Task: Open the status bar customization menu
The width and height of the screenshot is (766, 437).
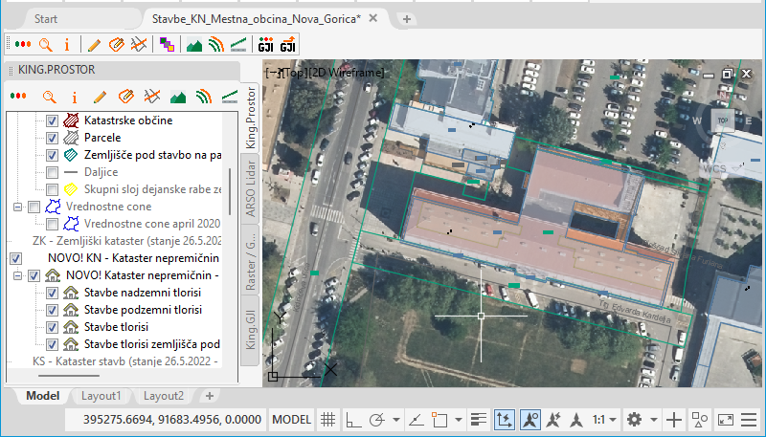Action: pyautogui.click(x=751, y=420)
